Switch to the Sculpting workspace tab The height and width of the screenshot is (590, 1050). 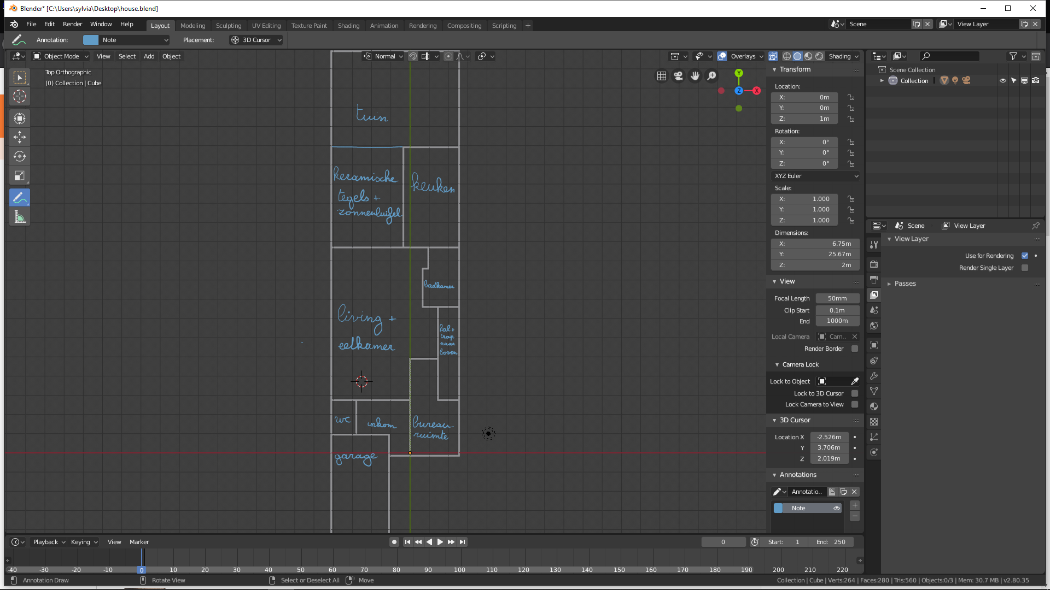click(228, 26)
